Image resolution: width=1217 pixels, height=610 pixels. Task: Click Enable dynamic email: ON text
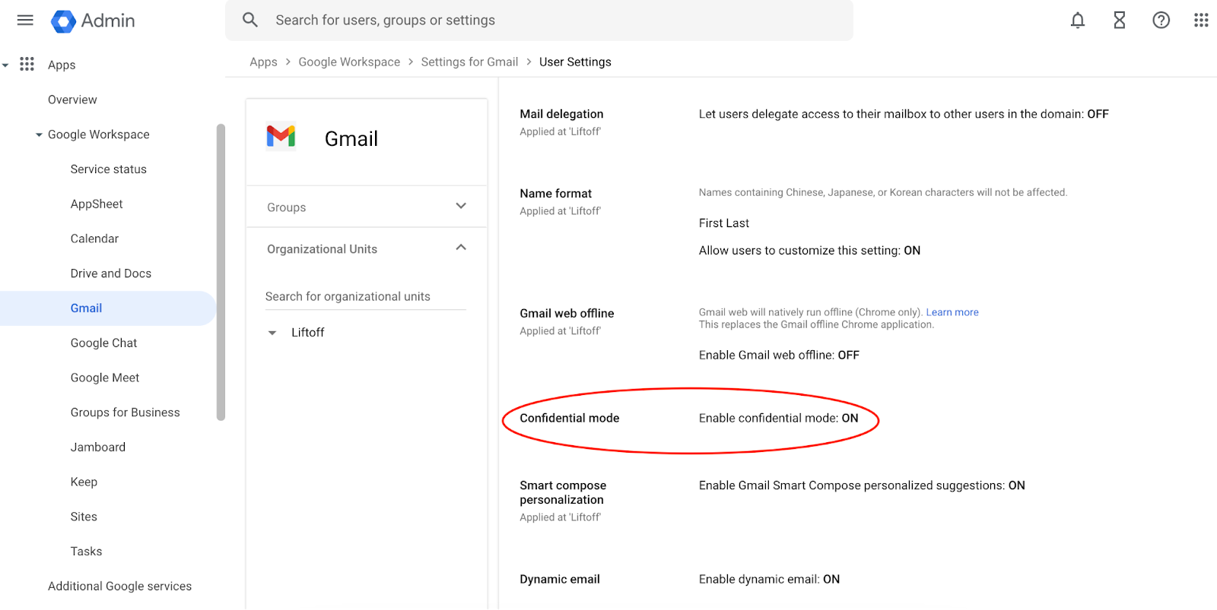point(769,580)
